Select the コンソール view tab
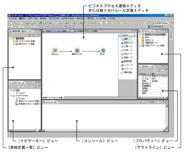 coord(49,102)
